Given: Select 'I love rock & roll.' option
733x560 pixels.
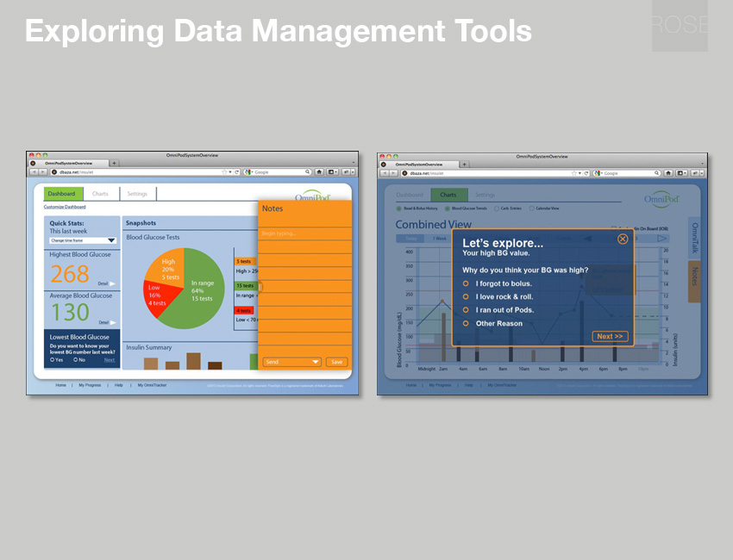Looking at the screenshot, I should click(x=466, y=296).
